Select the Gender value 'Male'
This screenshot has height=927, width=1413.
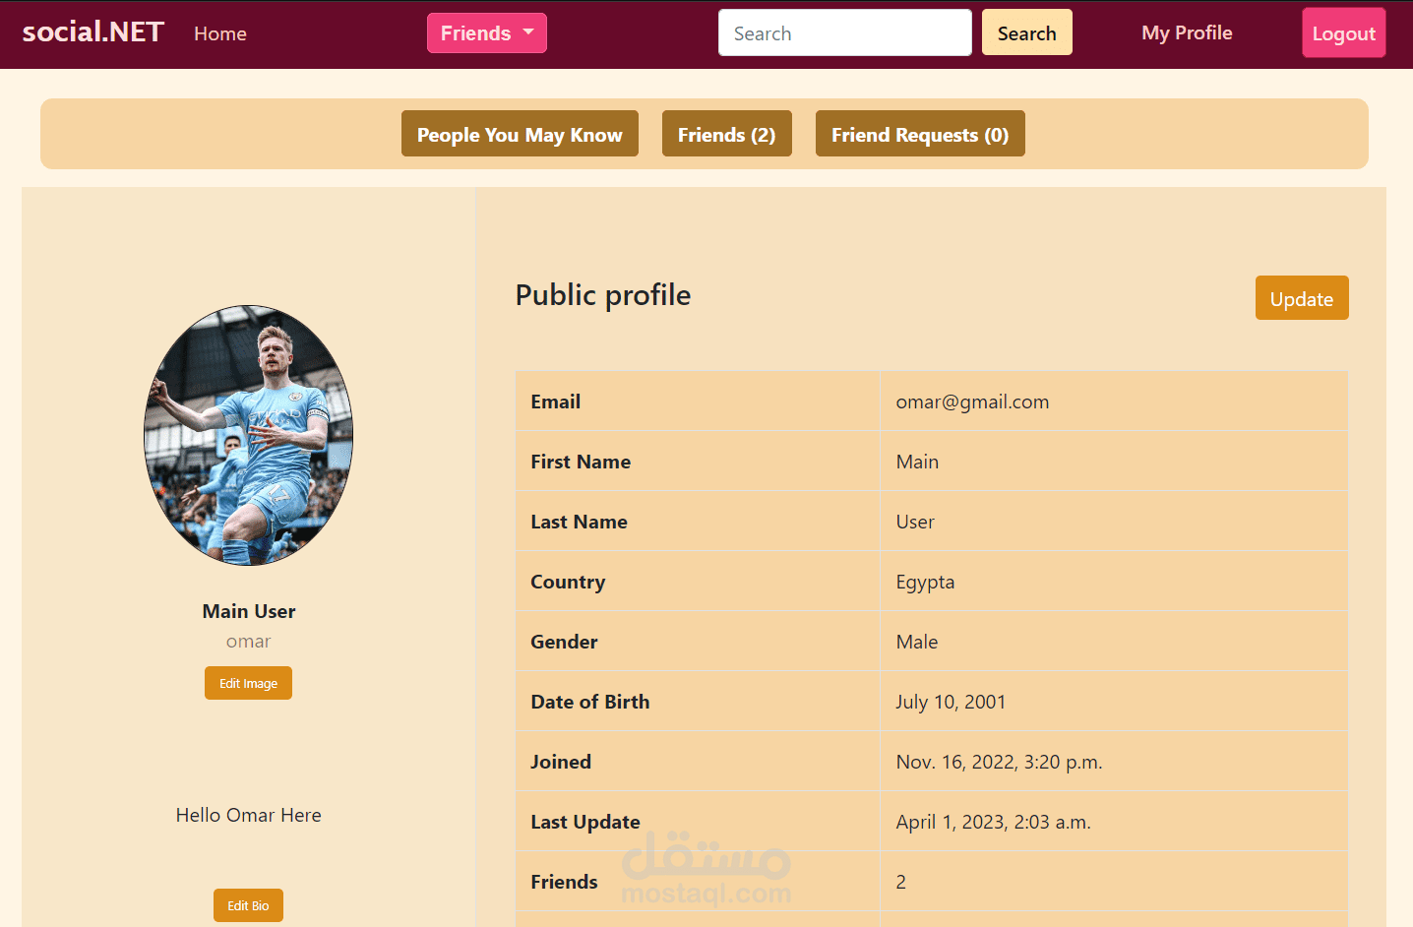pyautogui.click(x=917, y=642)
